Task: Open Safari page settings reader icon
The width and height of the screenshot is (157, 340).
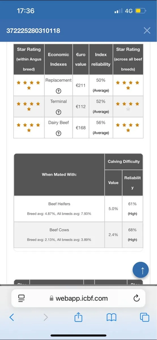Action: (21, 298)
